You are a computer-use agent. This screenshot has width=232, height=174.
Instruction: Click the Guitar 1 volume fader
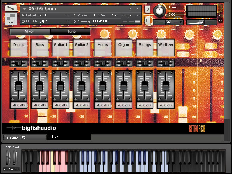(61, 86)
